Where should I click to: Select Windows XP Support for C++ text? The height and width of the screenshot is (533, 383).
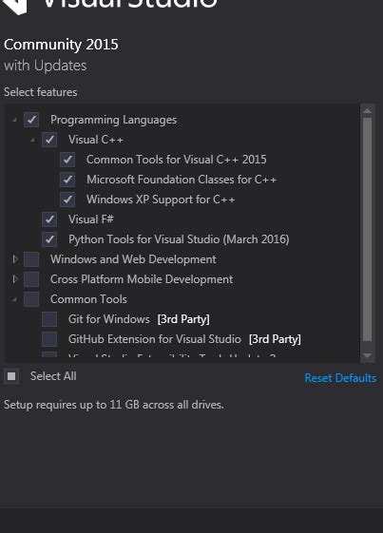[x=161, y=200]
